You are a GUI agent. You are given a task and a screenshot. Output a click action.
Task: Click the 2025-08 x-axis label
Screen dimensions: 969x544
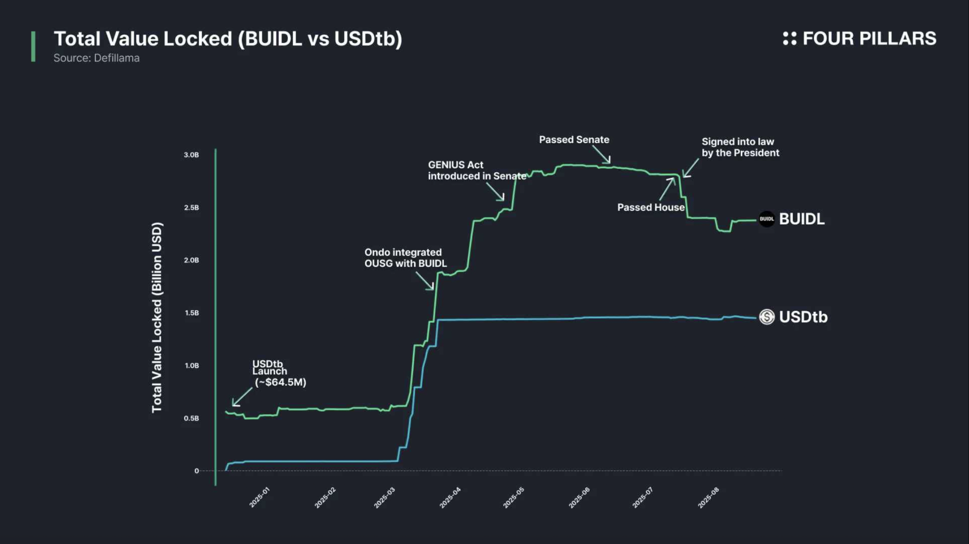click(708, 497)
